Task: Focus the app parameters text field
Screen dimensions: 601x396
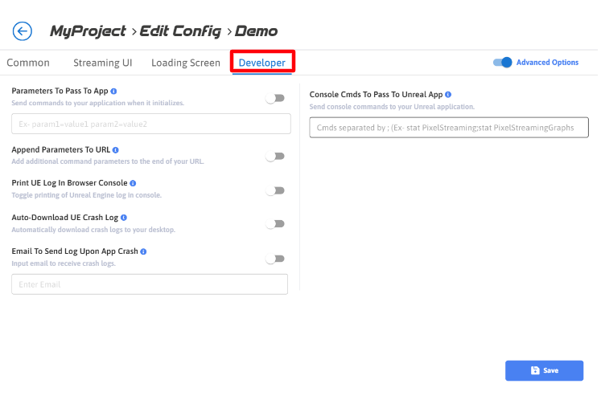Action: point(151,124)
